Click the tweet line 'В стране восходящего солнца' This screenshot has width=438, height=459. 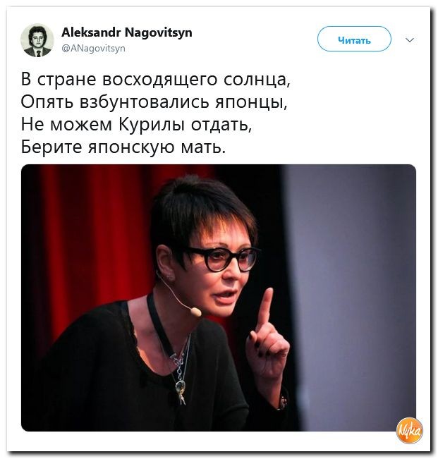[155, 79]
